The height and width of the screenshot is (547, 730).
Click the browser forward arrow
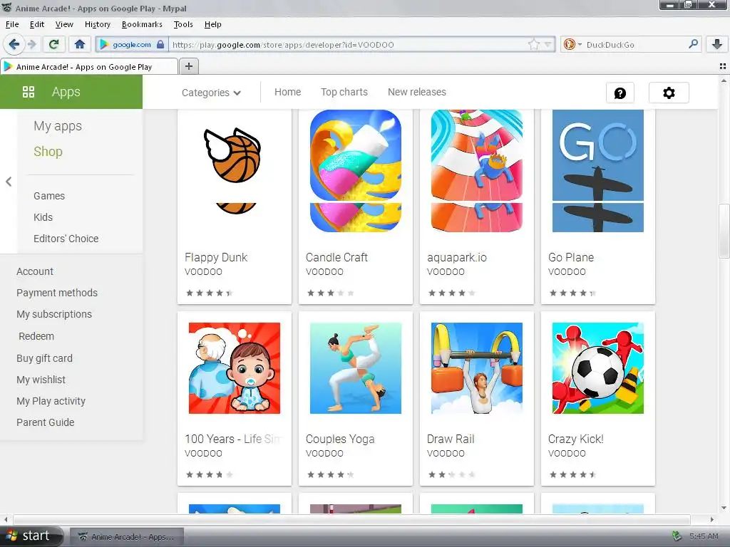[x=31, y=44]
